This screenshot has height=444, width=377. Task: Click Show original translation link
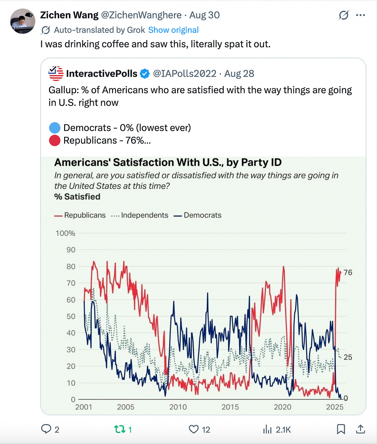pyautogui.click(x=173, y=30)
